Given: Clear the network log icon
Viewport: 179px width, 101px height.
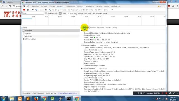Looking at the screenshot, I should click(28, 10).
